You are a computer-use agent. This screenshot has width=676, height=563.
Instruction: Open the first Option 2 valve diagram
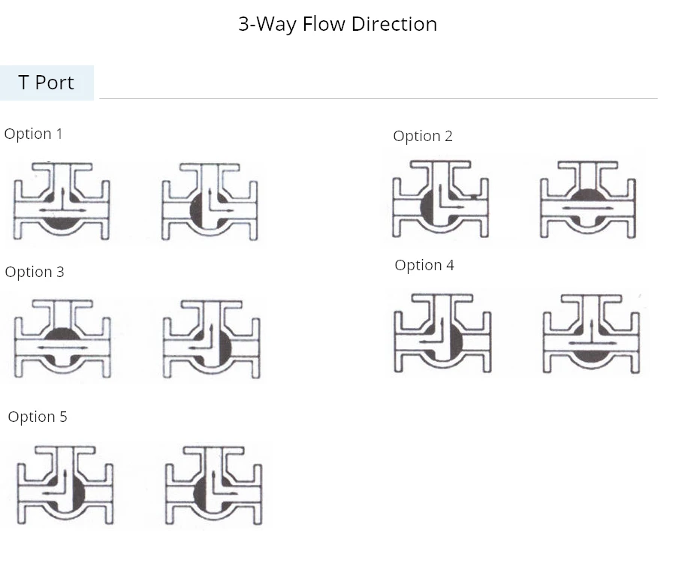[441, 199]
